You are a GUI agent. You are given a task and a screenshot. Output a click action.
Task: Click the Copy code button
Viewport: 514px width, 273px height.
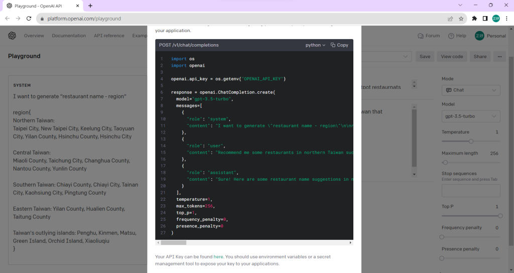tap(339, 45)
